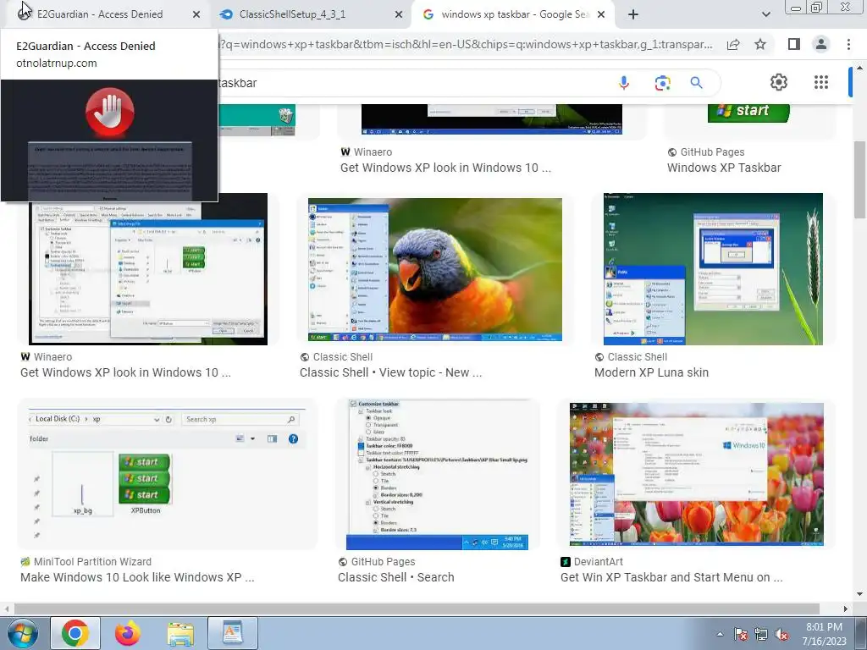Open the Action Center flag tray icon
This screenshot has height=650, width=867.
pyautogui.click(x=741, y=634)
